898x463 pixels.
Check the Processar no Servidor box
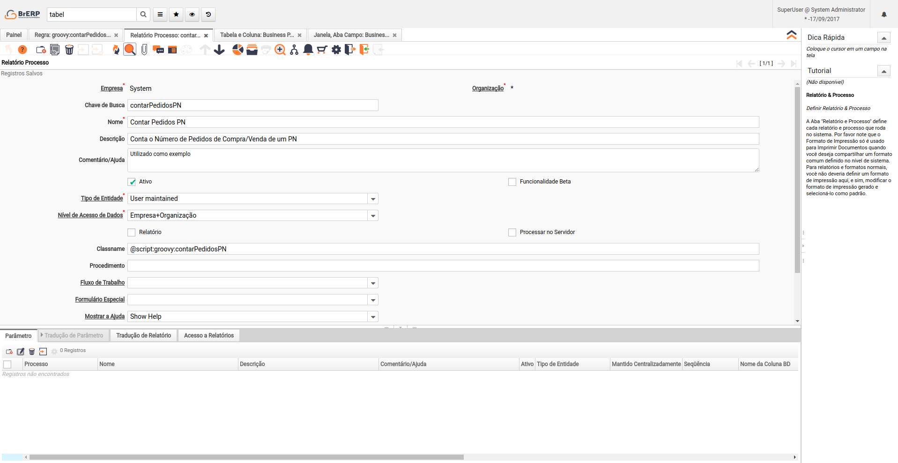512,232
